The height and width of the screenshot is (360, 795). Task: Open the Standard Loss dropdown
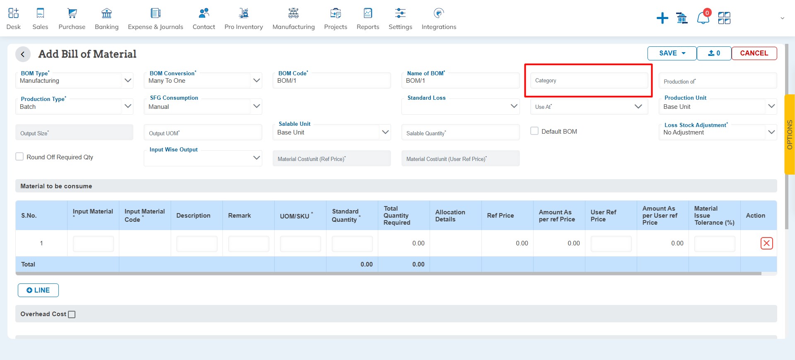coord(460,106)
